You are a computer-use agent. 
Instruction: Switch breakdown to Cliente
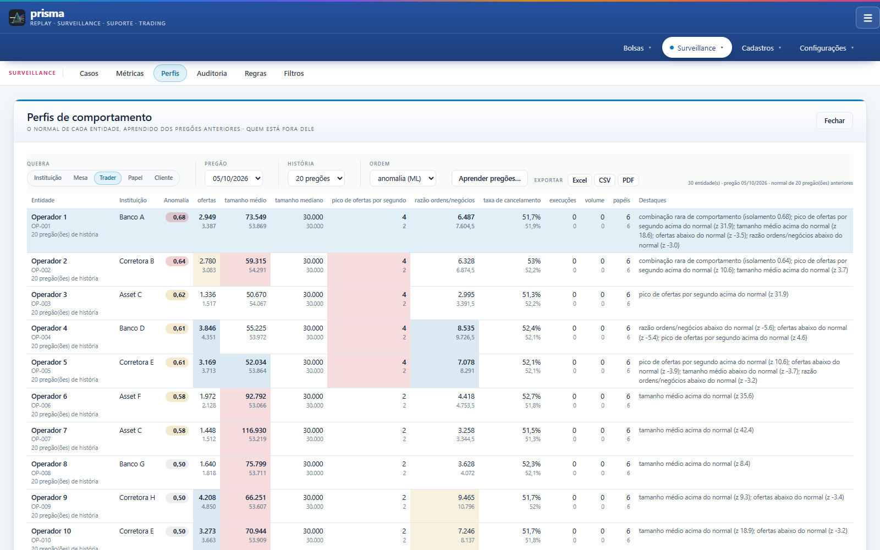[x=163, y=178]
